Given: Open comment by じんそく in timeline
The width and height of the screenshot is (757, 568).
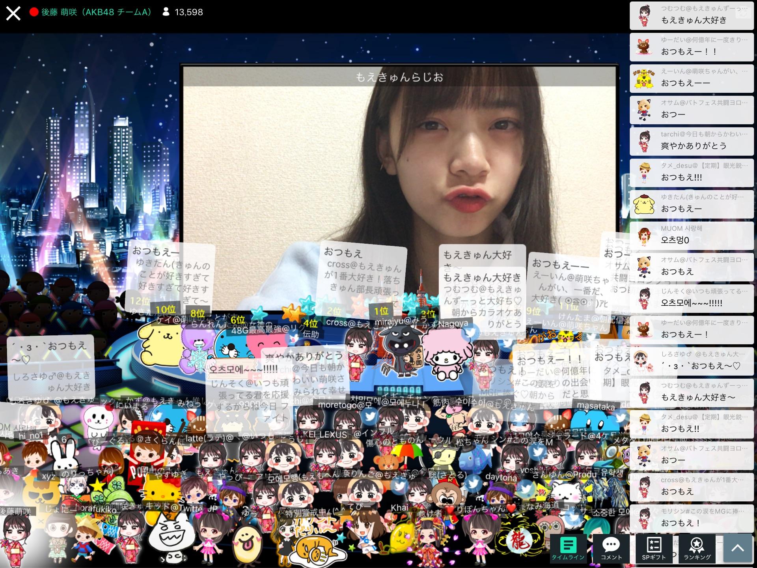Looking at the screenshot, I should (692, 299).
